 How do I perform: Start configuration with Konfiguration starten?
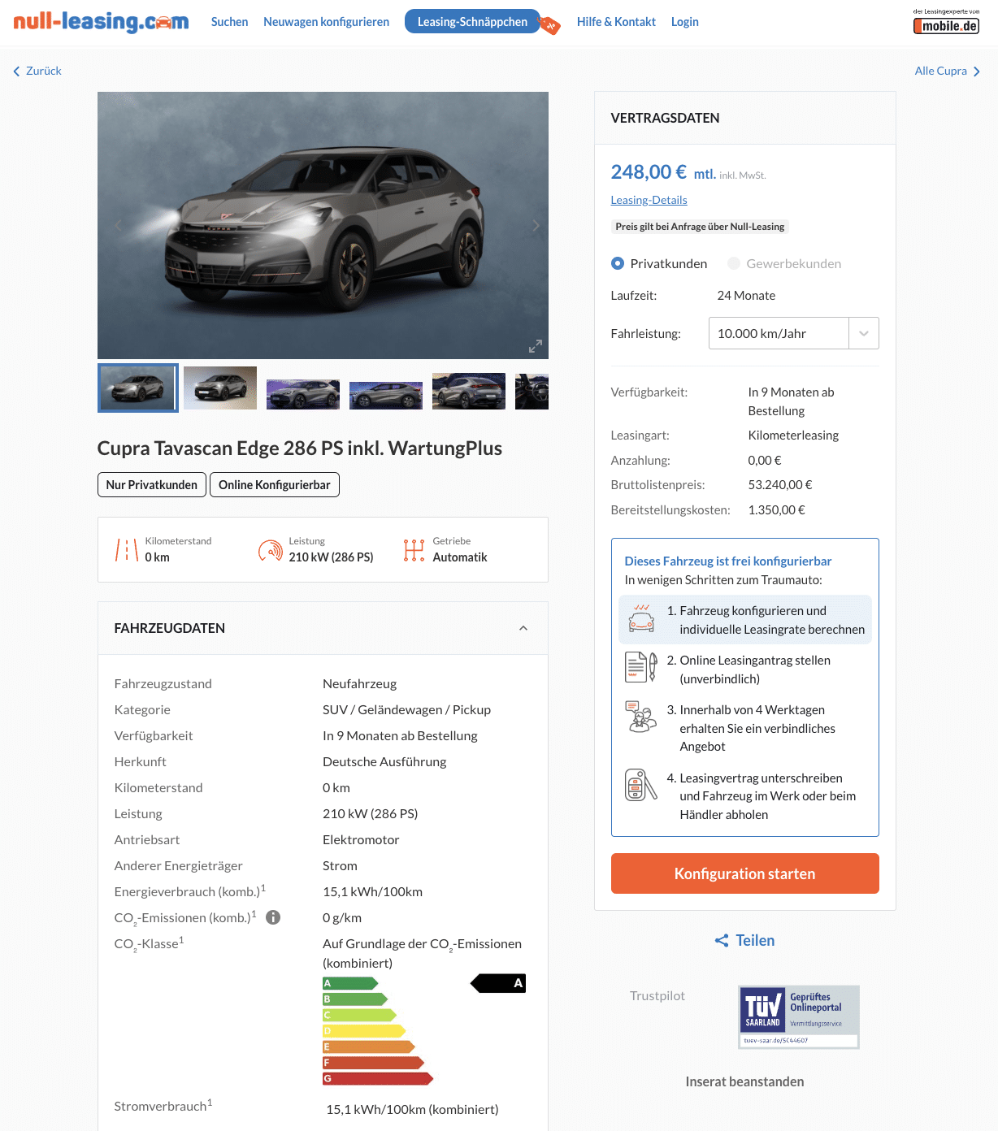pyautogui.click(x=744, y=873)
